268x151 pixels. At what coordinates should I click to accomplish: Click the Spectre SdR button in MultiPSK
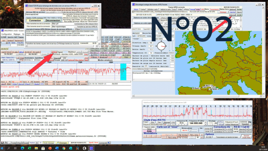[x=12, y=37]
